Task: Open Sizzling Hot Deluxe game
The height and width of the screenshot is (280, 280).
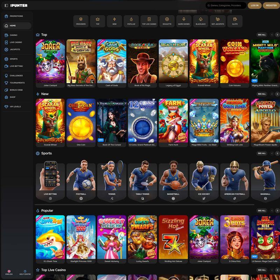Action: coord(173,239)
